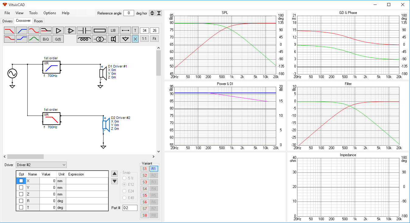Open the Help menu

click(x=66, y=13)
